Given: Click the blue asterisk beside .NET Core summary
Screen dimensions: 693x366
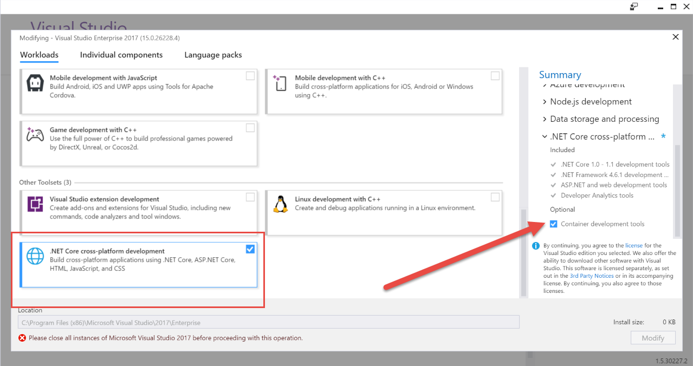Looking at the screenshot, I should tap(663, 137).
